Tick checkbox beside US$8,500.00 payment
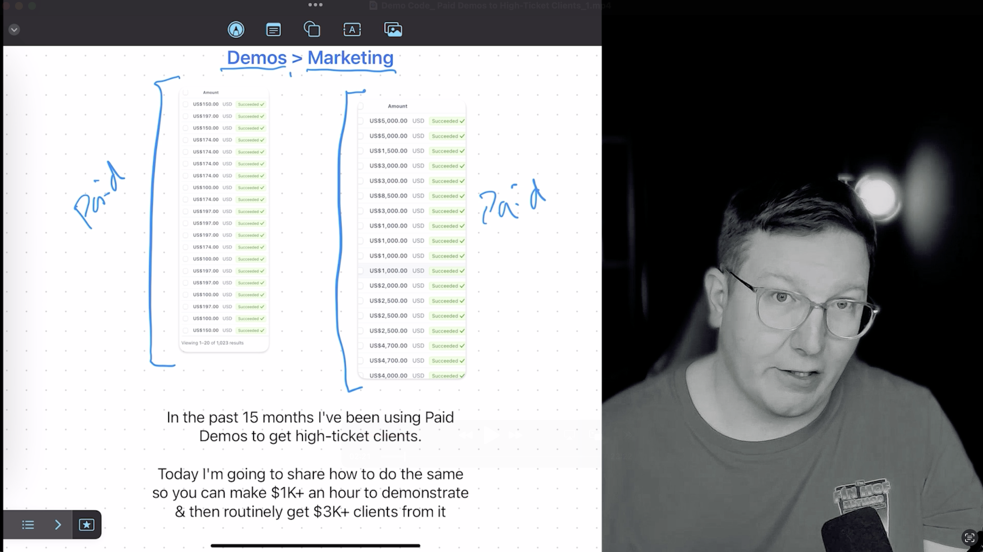Viewport: 983px width, 552px height. click(361, 196)
